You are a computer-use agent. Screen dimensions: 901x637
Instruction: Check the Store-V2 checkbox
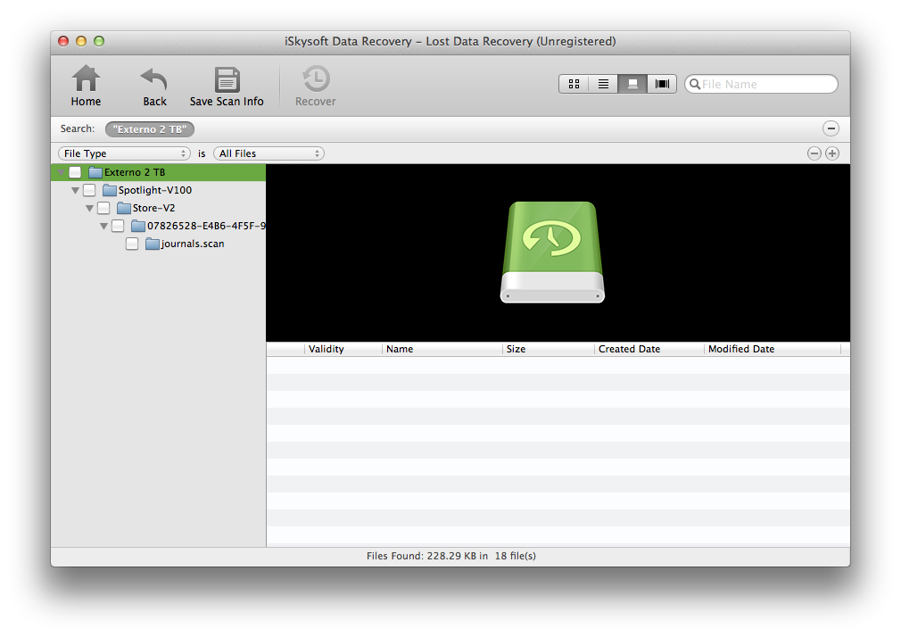pyautogui.click(x=103, y=208)
